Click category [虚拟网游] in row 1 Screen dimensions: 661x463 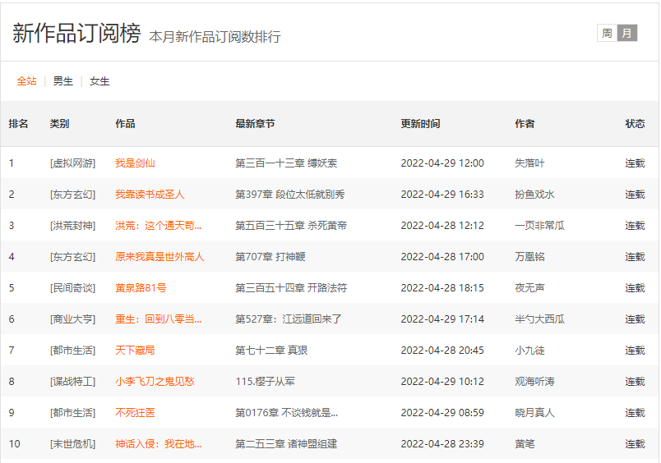[x=72, y=163]
